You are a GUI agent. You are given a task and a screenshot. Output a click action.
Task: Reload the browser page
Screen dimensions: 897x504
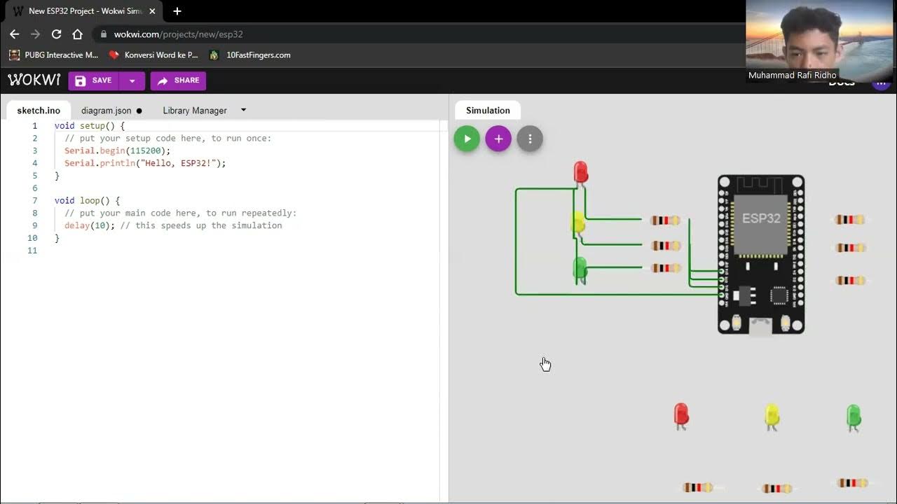click(57, 34)
